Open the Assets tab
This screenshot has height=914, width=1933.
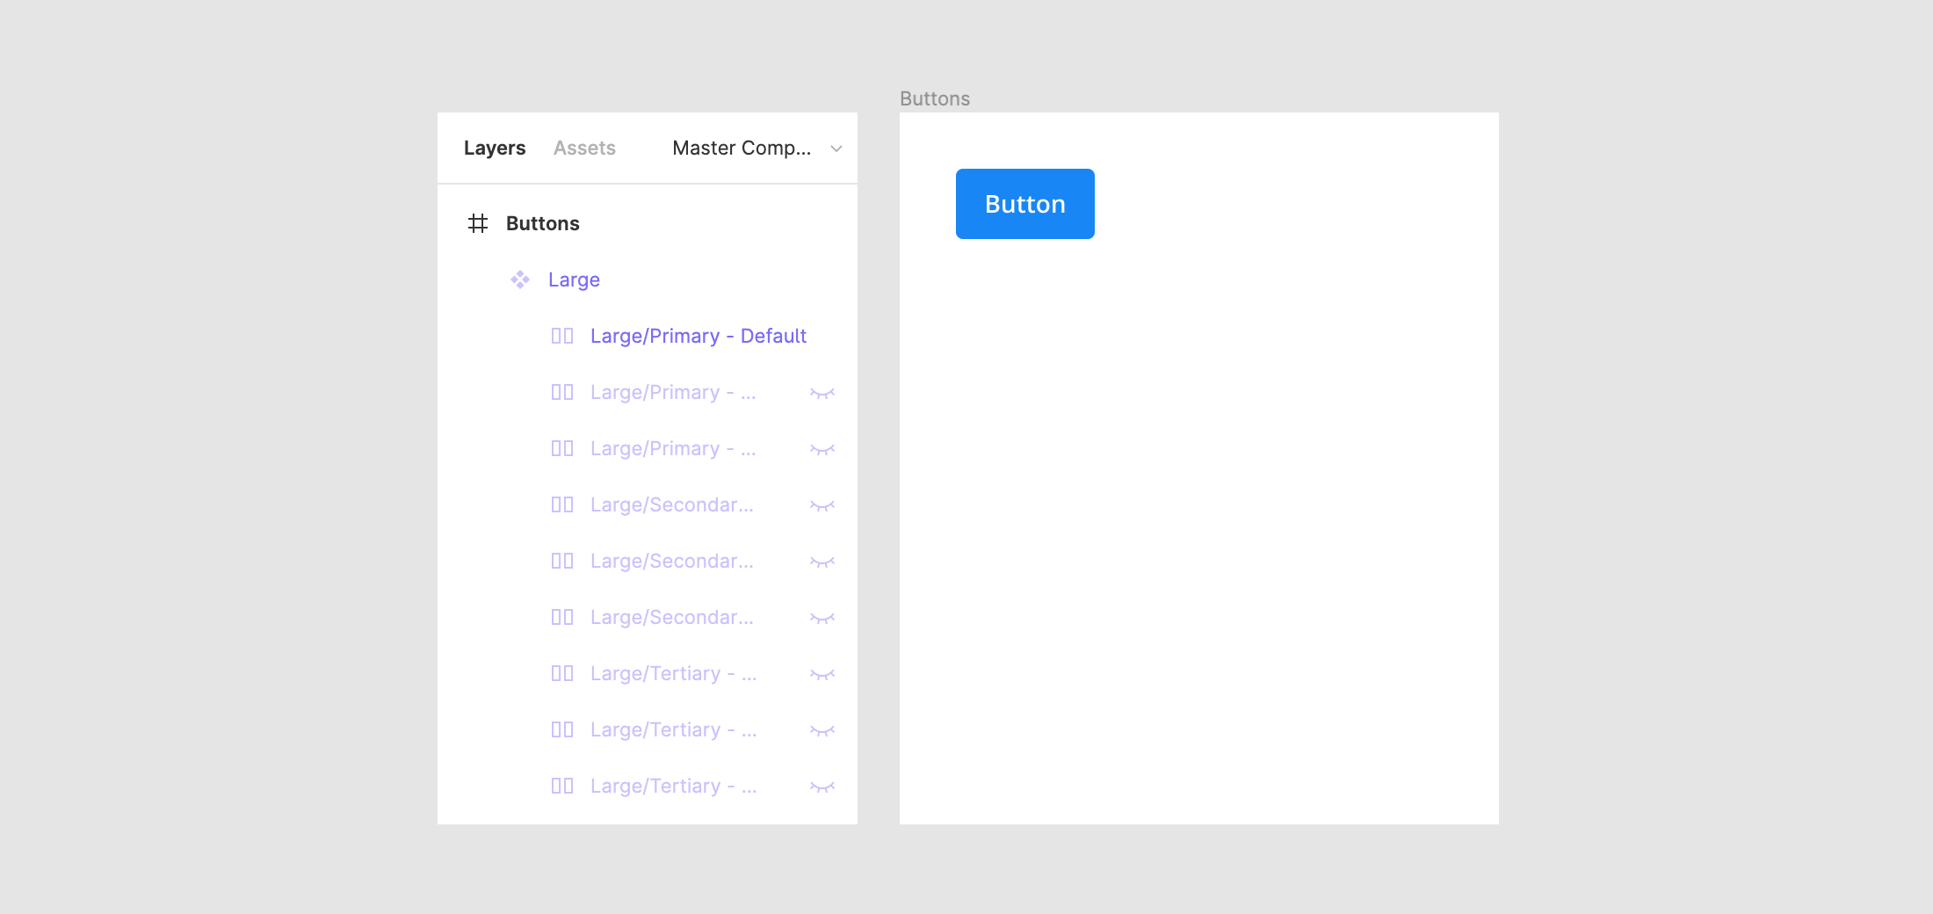point(584,148)
